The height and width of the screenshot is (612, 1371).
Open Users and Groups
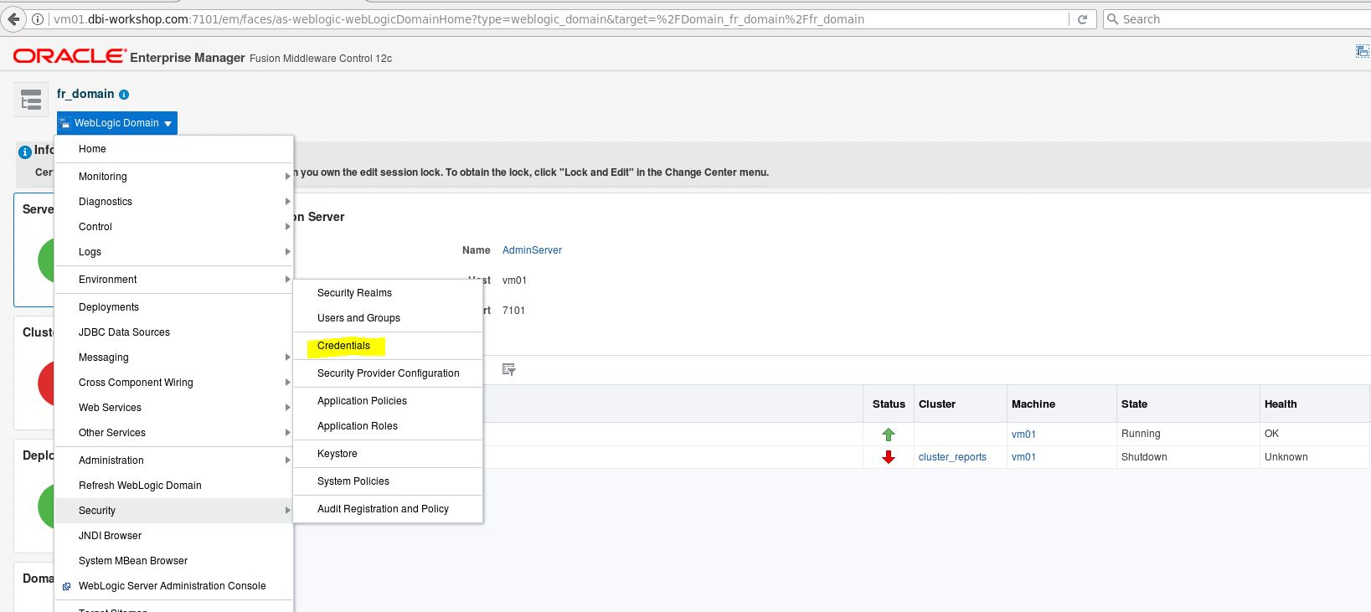coord(388,318)
